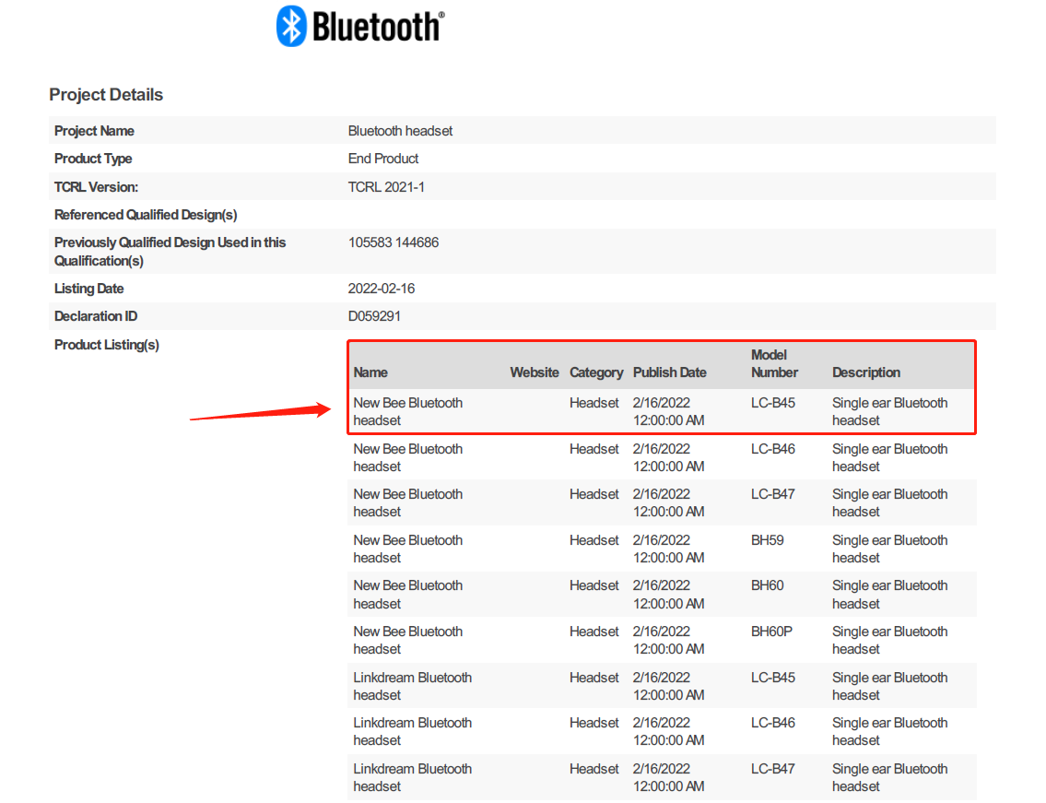
Task: Select the description in the New Bee LC-B45 row
Action: (x=889, y=412)
